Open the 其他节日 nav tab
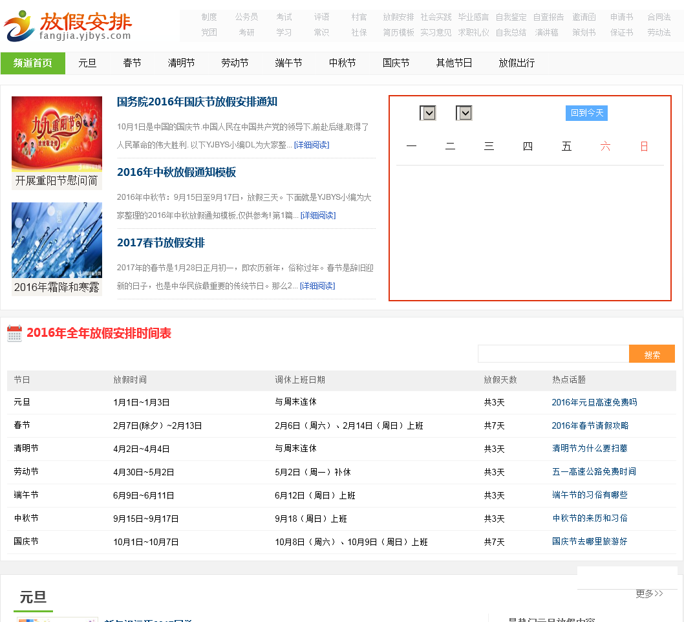684x622 pixels. click(x=454, y=63)
